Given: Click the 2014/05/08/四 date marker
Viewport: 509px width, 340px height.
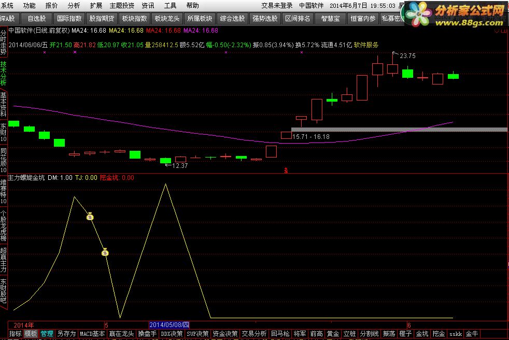Looking at the screenshot, I should click(x=169, y=325).
